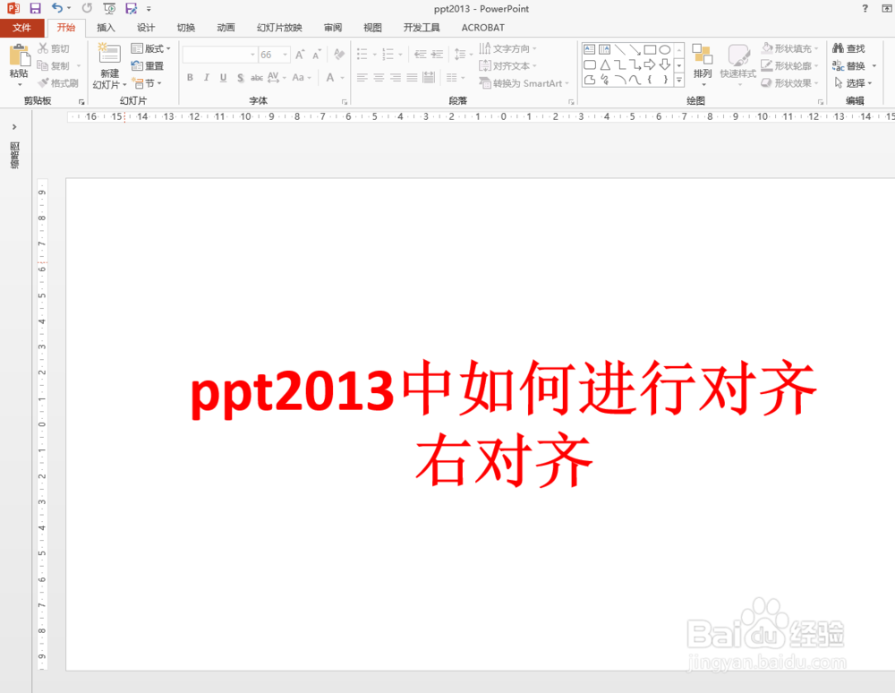Open Shape Effects (形状效果) menu
The height and width of the screenshot is (693, 895).
pos(790,83)
